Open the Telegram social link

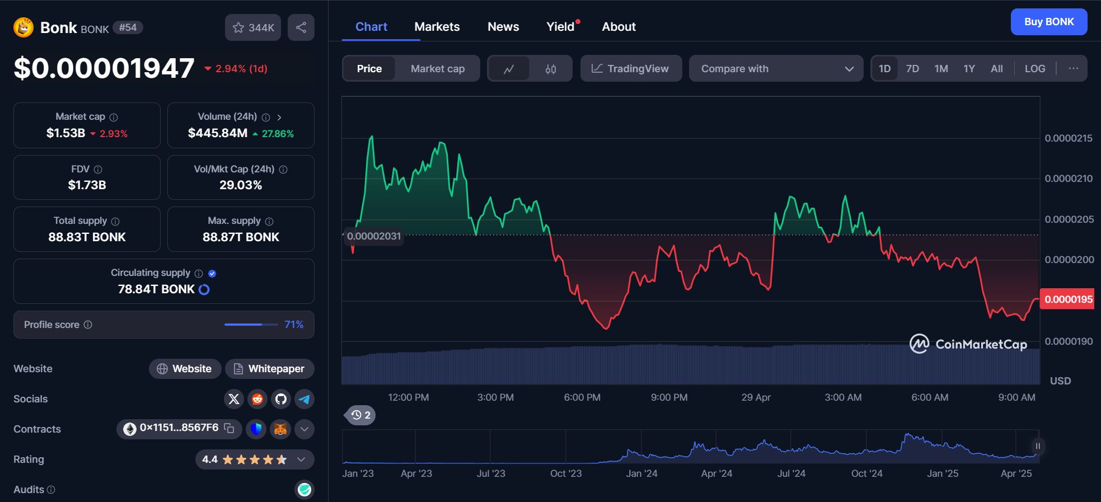[x=304, y=399]
